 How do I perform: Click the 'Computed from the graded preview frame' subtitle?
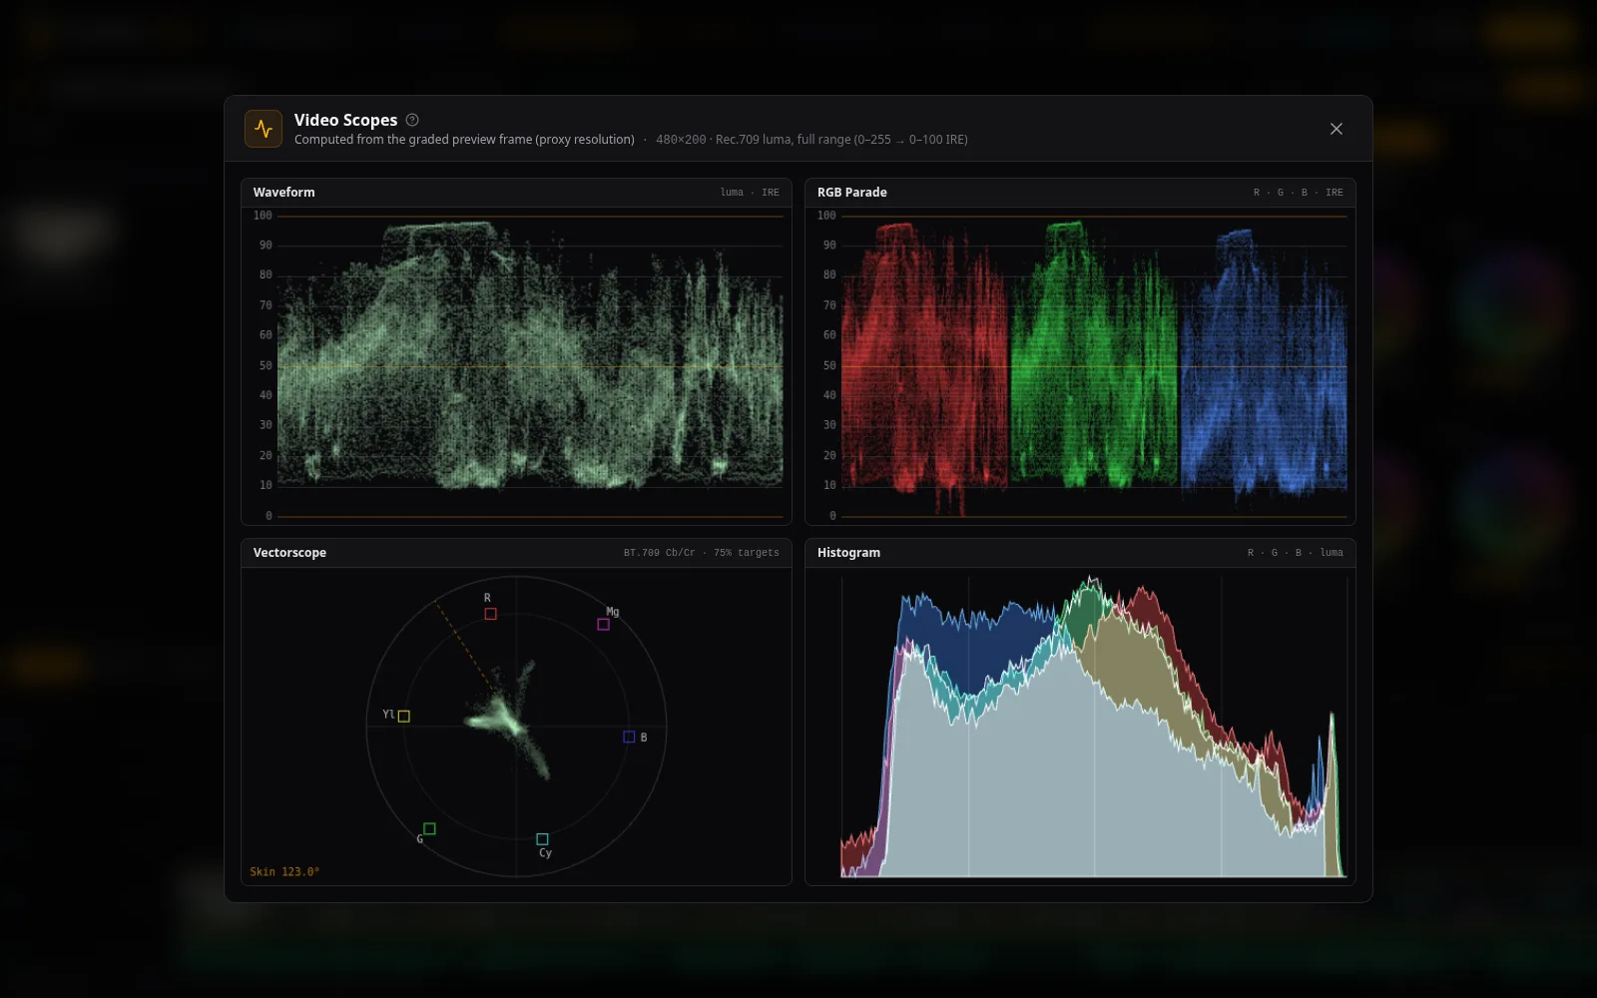tap(464, 140)
